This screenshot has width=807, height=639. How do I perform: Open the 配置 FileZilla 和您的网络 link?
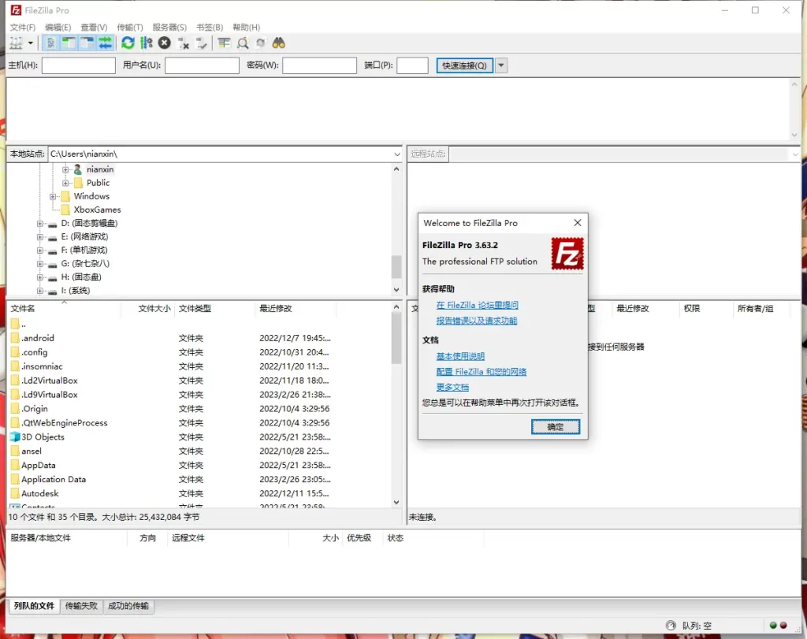(482, 371)
